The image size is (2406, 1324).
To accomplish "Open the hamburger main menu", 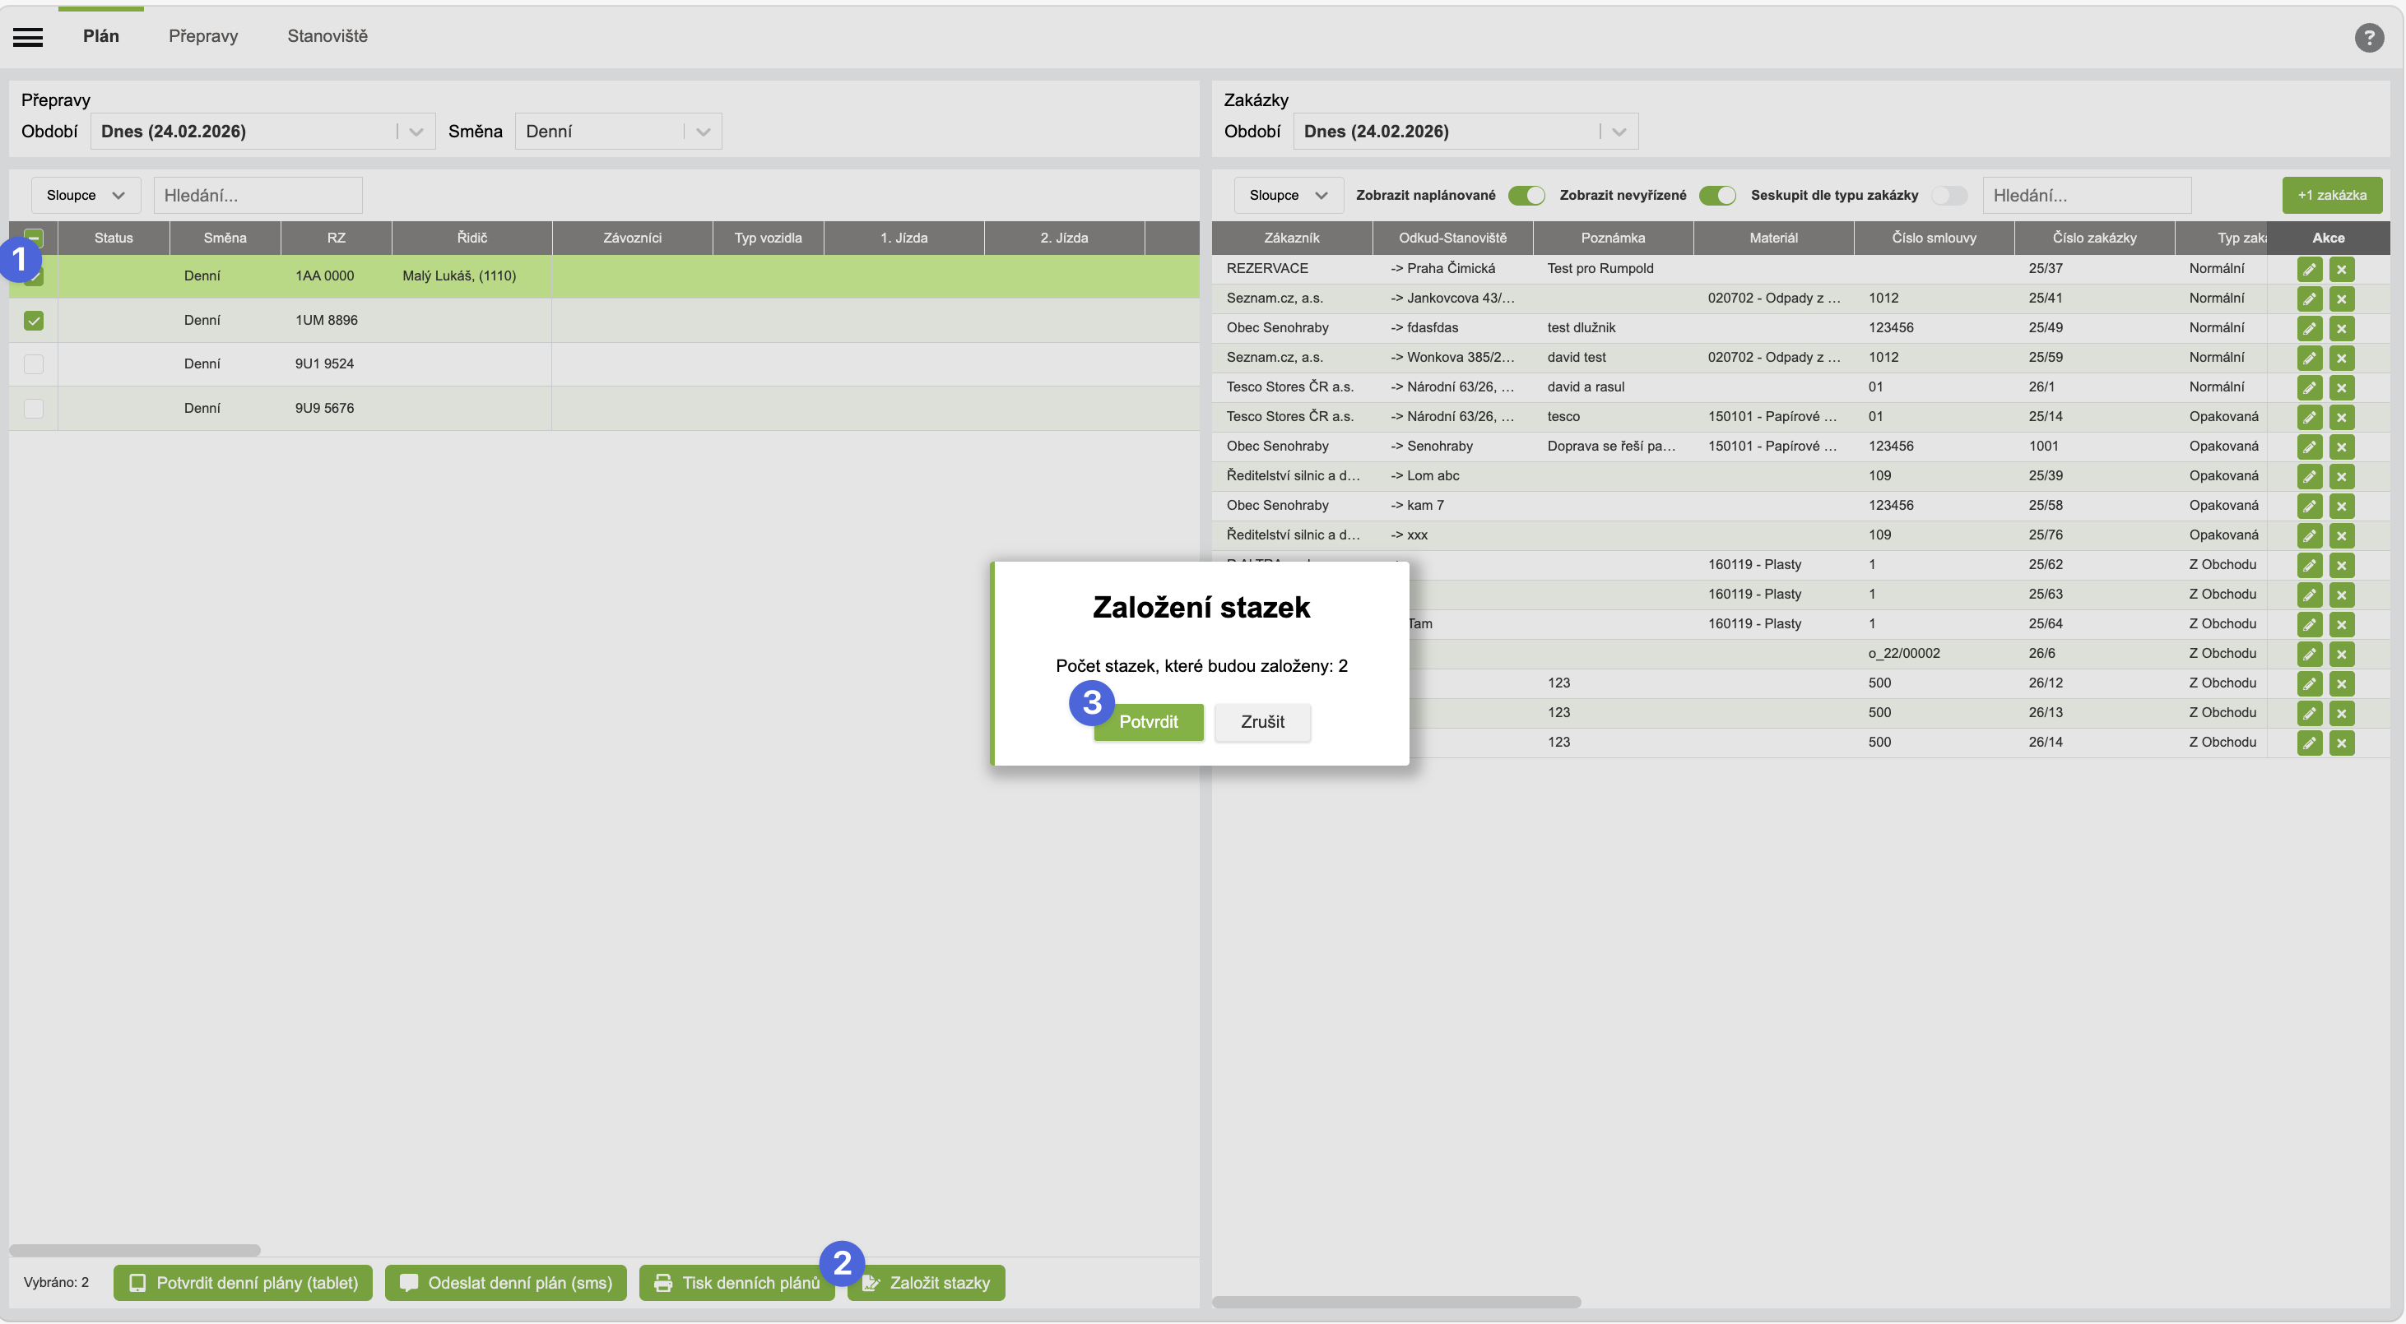I will click(28, 36).
